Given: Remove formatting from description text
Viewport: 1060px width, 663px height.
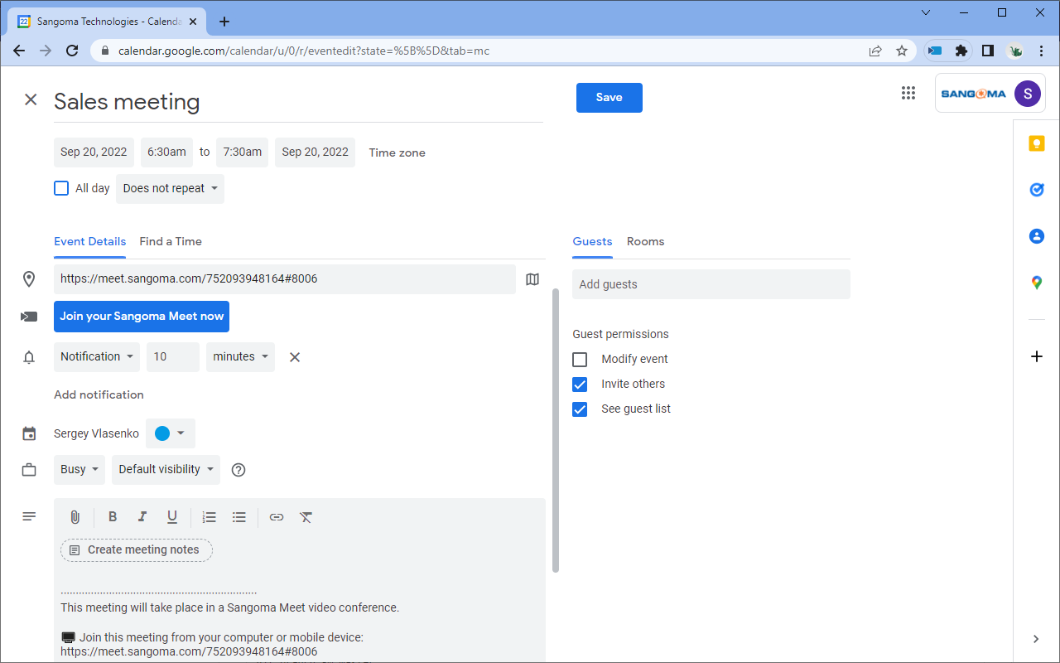Looking at the screenshot, I should 306,517.
